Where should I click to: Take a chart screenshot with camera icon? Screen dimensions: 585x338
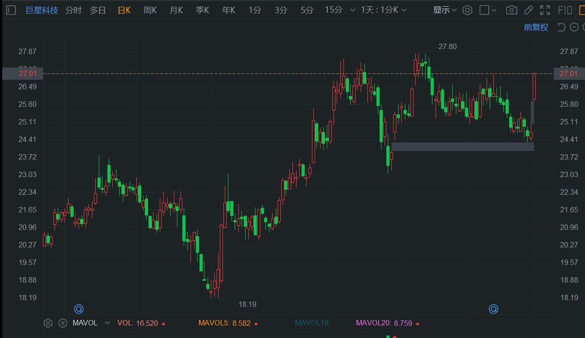pyautogui.click(x=511, y=10)
